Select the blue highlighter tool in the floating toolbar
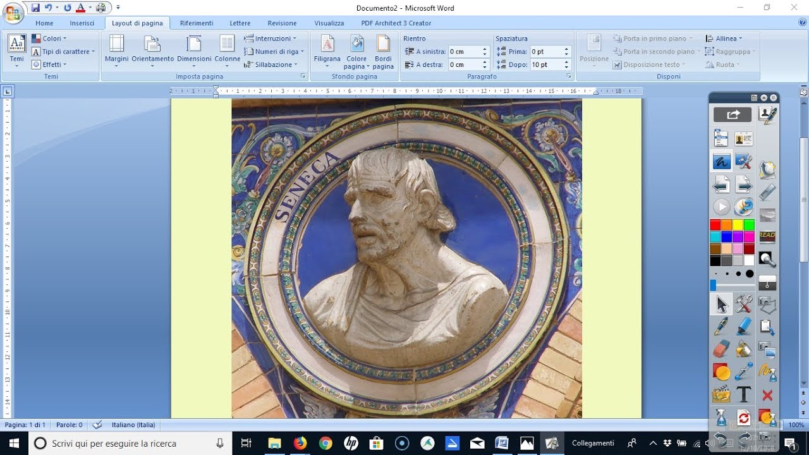809x455 pixels. point(744,326)
